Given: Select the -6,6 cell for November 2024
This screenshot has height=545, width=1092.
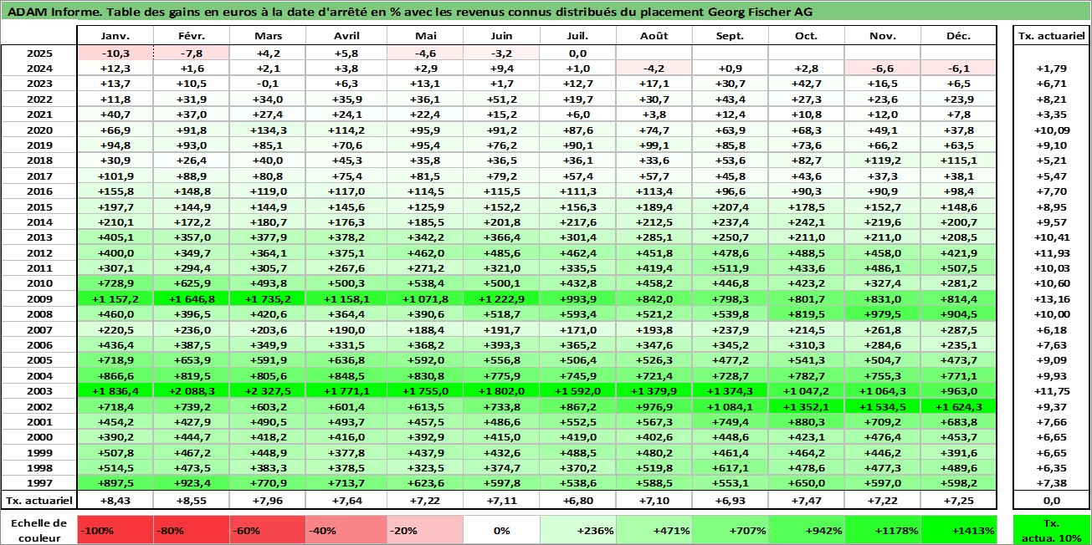Looking at the screenshot, I should pos(882,69).
